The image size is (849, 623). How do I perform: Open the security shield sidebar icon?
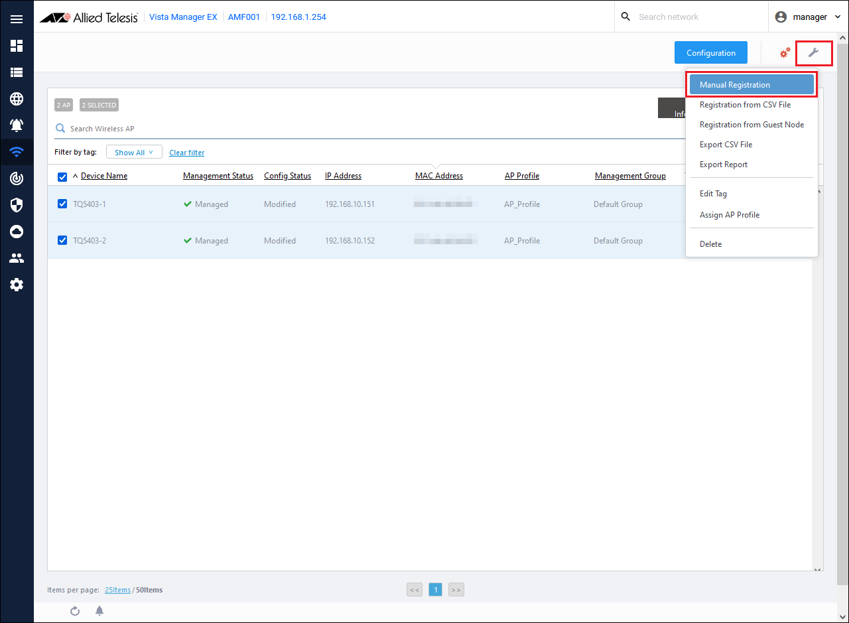tap(17, 205)
